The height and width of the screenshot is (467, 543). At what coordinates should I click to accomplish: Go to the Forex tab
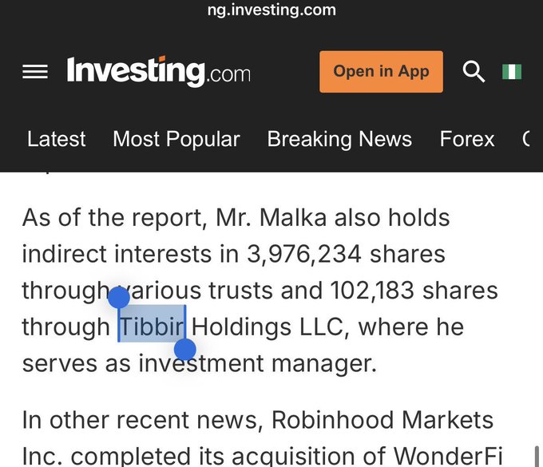467,139
